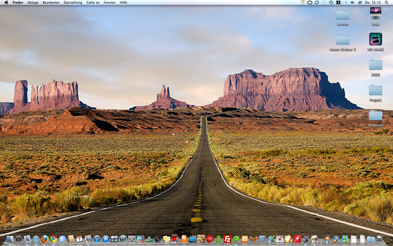Open Safari from the Dock
The width and height of the screenshot is (393, 246).
coord(36,239)
